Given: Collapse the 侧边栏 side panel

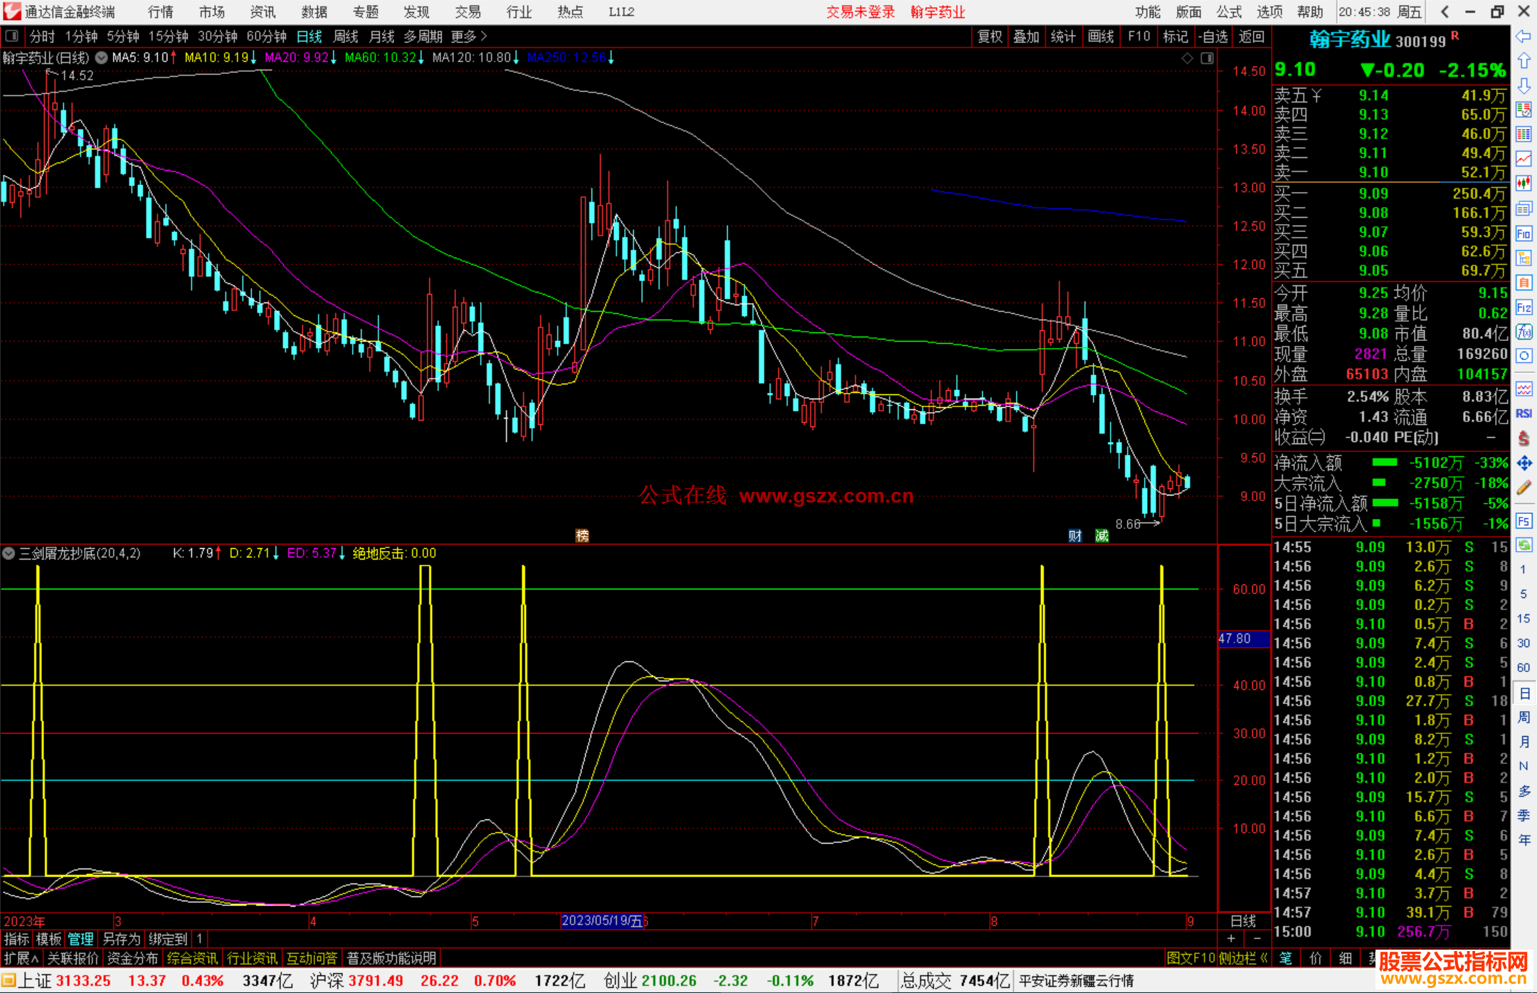Looking at the screenshot, I should [1243, 958].
